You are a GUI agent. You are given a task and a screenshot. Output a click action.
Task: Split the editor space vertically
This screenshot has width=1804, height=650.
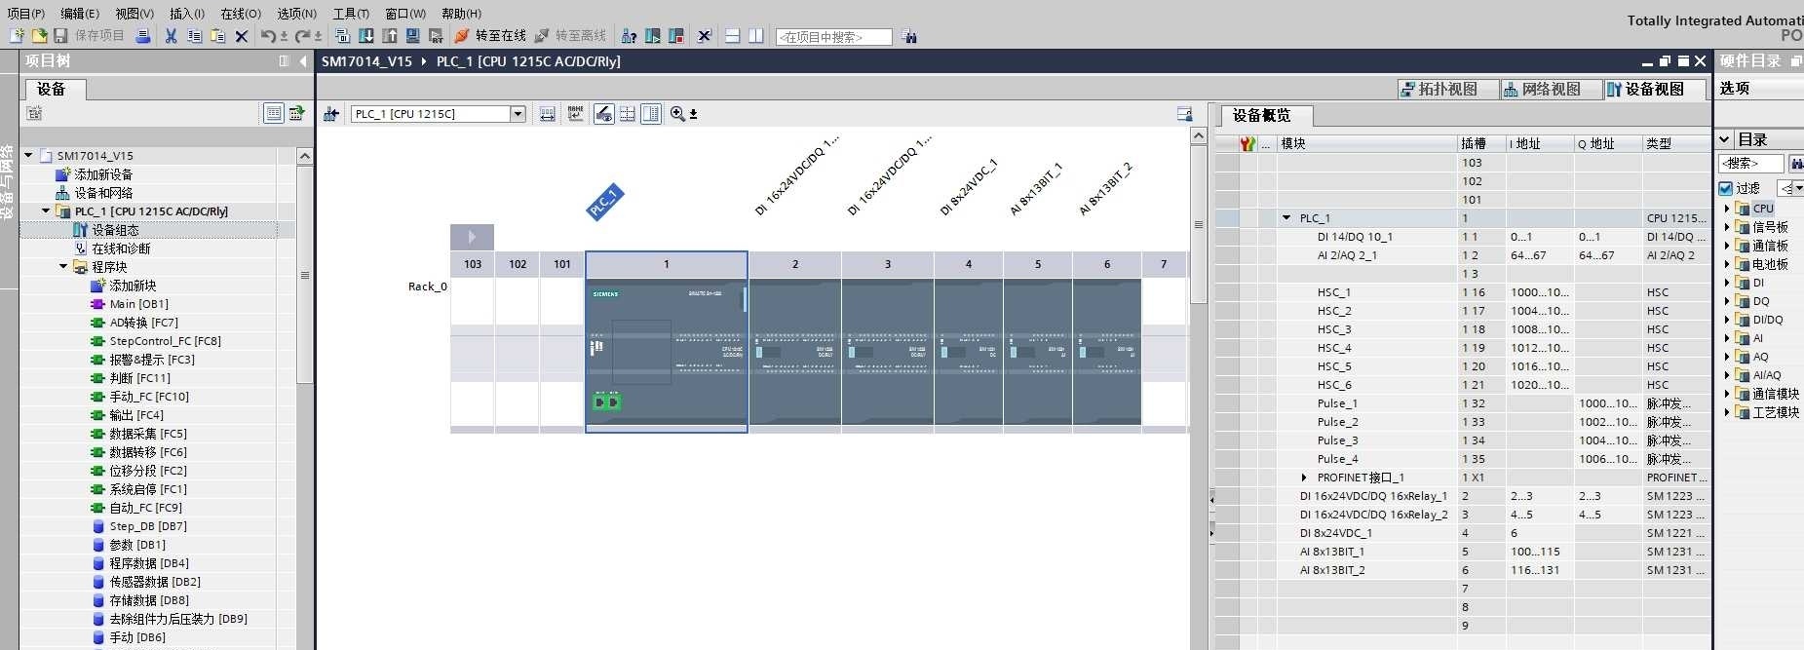coord(756,36)
